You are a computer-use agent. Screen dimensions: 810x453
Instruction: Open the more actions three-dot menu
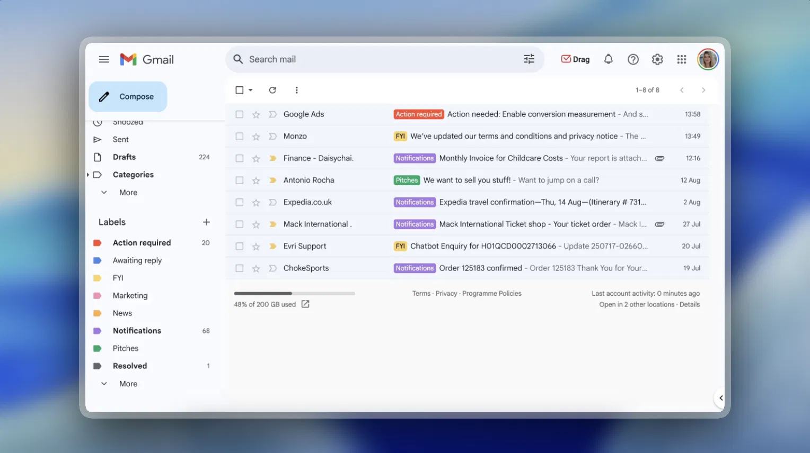(x=297, y=90)
